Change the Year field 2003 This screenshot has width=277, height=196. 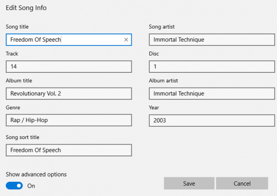coord(212,121)
